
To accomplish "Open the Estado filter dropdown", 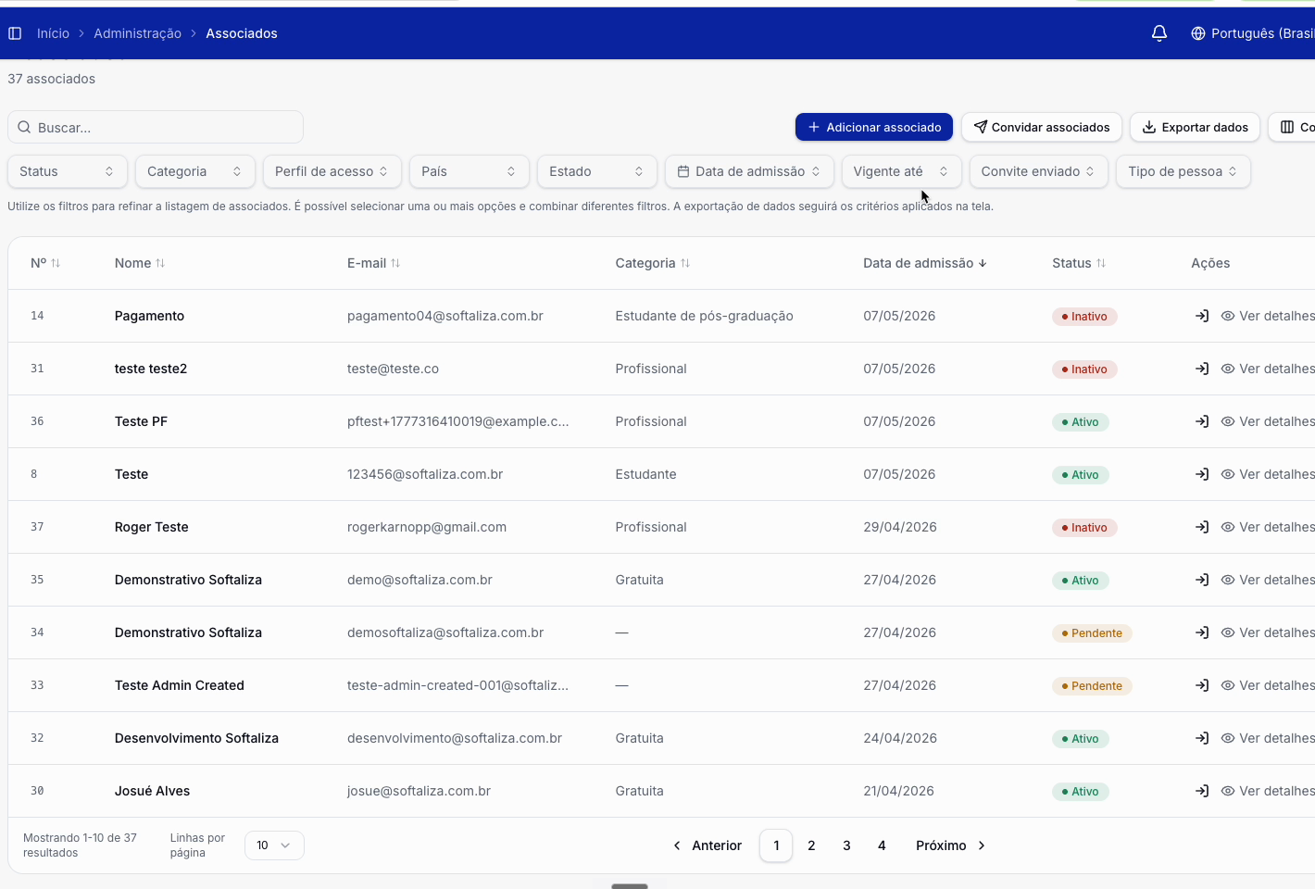I will (597, 171).
